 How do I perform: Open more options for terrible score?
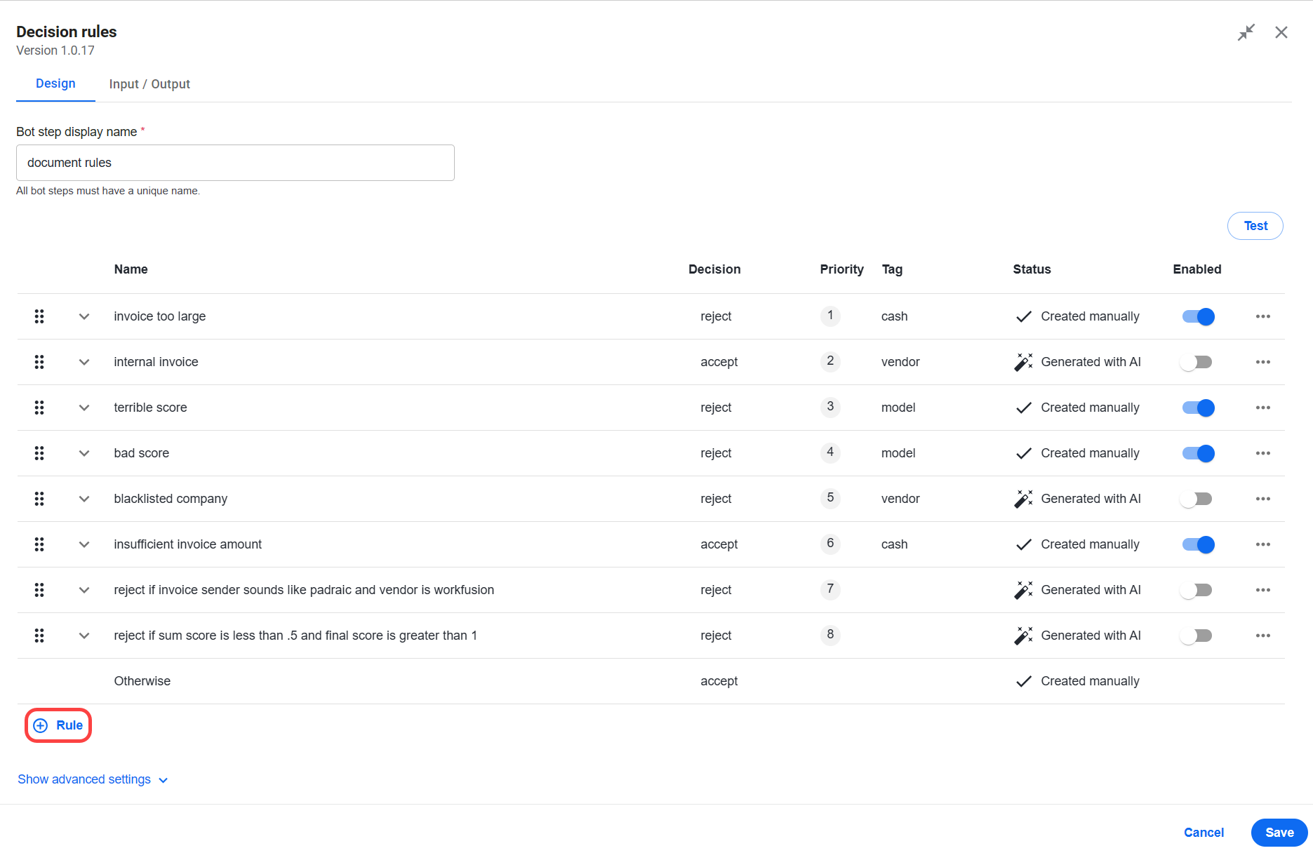pos(1263,408)
